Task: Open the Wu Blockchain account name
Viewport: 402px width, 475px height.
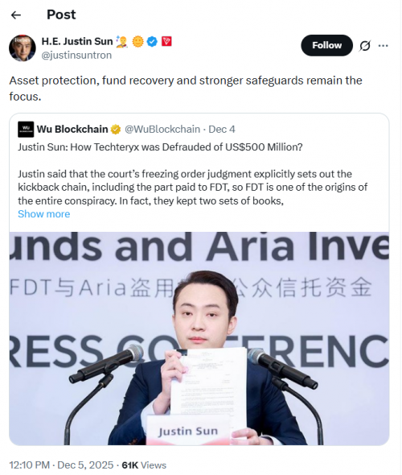Action: [x=72, y=130]
